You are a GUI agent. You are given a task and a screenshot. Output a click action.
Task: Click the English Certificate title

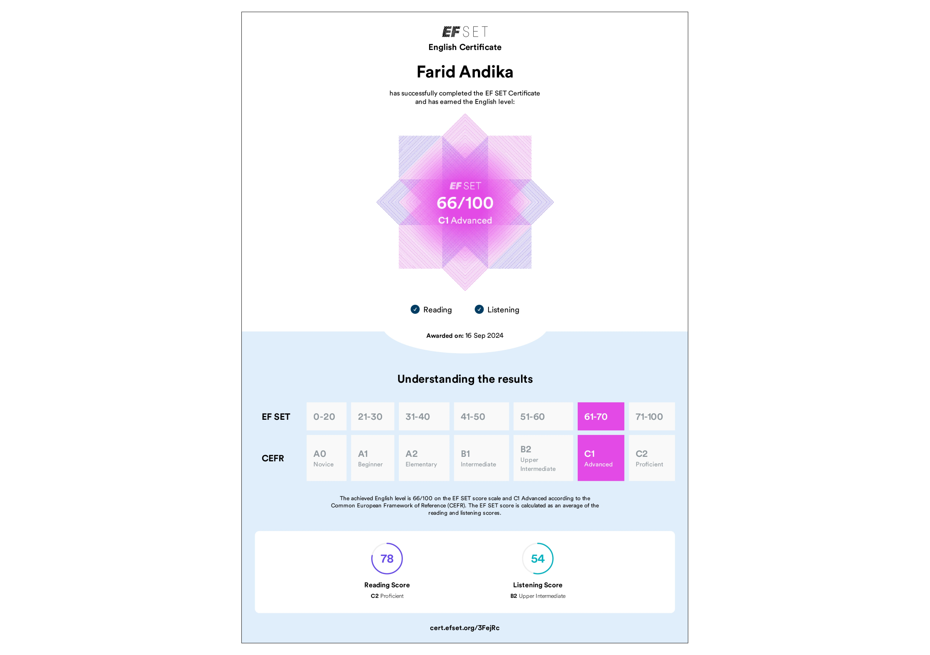point(465,47)
